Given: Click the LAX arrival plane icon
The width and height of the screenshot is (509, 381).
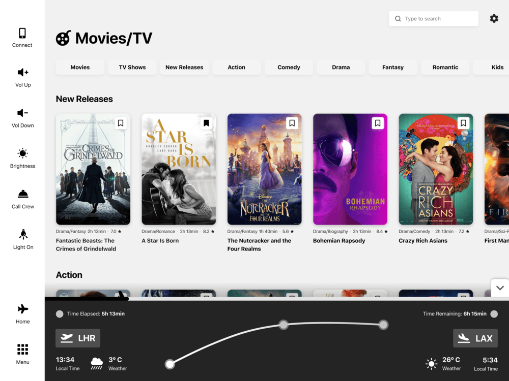Looking at the screenshot, I should [464, 338].
